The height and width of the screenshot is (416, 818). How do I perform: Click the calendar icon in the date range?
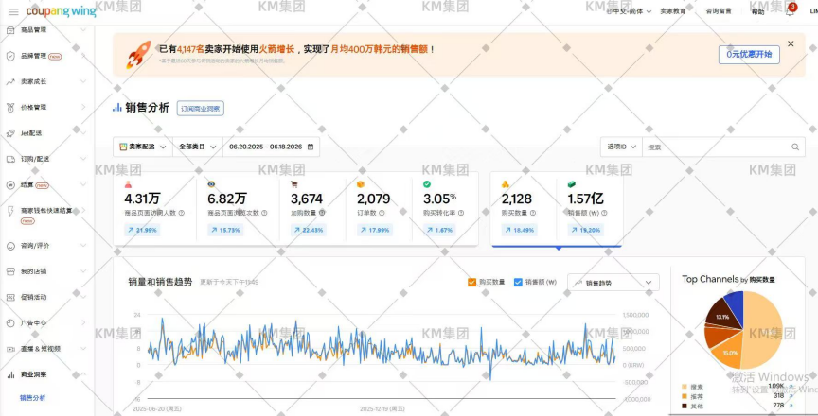(311, 147)
